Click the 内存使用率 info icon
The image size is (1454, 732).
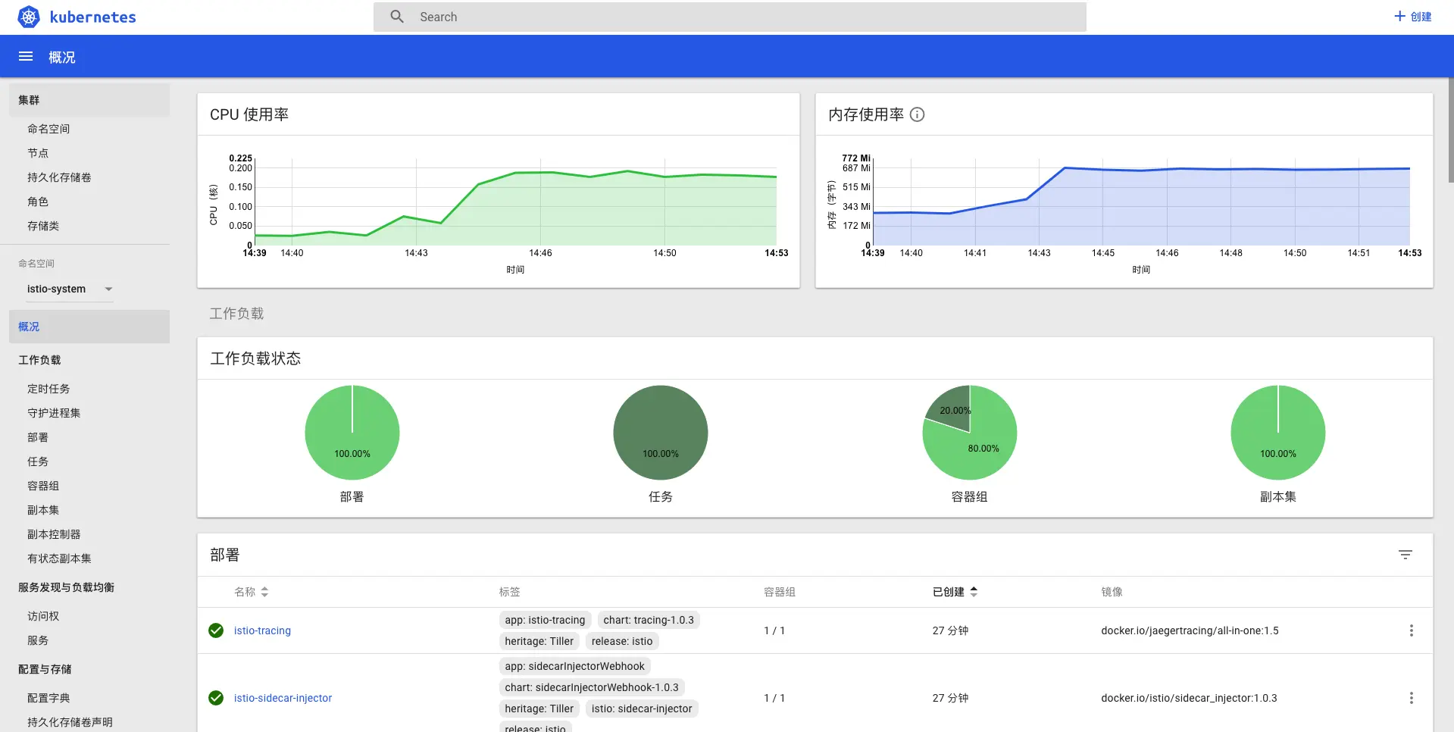(x=917, y=114)
